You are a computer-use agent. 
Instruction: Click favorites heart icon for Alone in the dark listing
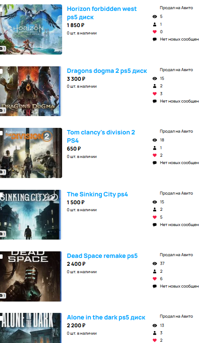(155, 340)
